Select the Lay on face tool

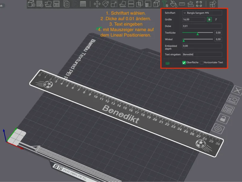pos(123,4)
